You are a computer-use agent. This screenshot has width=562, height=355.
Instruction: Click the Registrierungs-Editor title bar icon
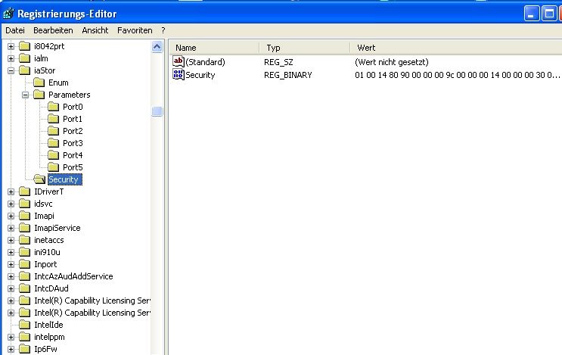click(8, 14)
